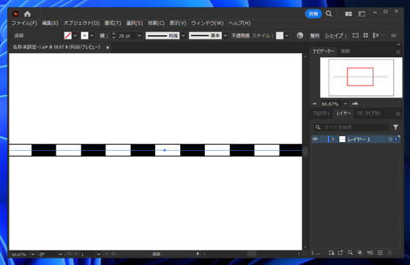Switch to the CC ライブラリ tab
The image size is (410, 265).
coord(368,113)
